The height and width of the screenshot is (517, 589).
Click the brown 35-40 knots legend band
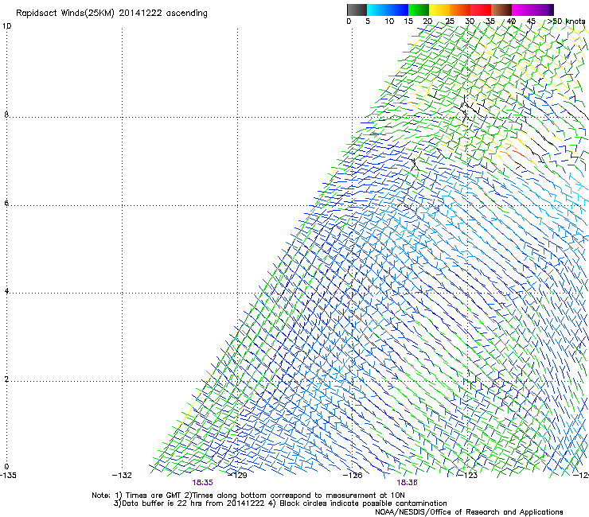click(501, 10)
